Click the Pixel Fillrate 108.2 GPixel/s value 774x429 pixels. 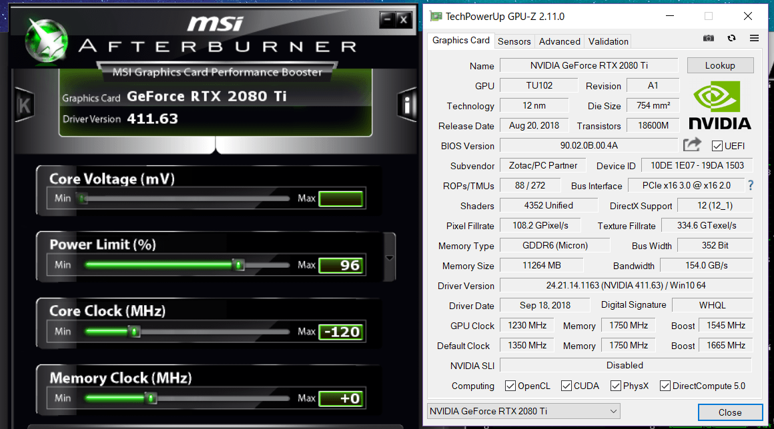coord(540,226)
